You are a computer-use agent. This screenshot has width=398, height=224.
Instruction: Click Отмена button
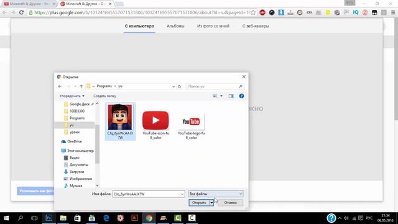pos(230,203)
